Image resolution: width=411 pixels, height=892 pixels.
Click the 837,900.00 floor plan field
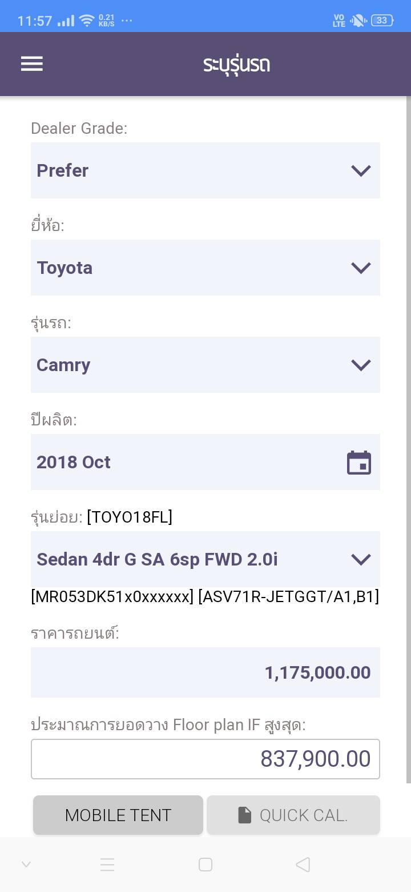205,759
